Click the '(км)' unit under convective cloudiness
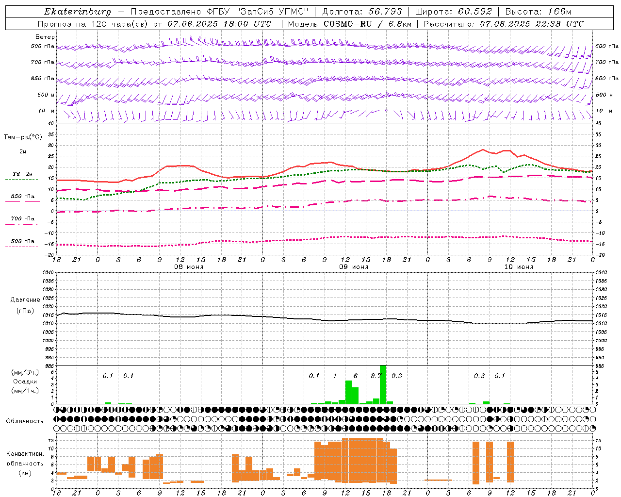 point(25,473)
